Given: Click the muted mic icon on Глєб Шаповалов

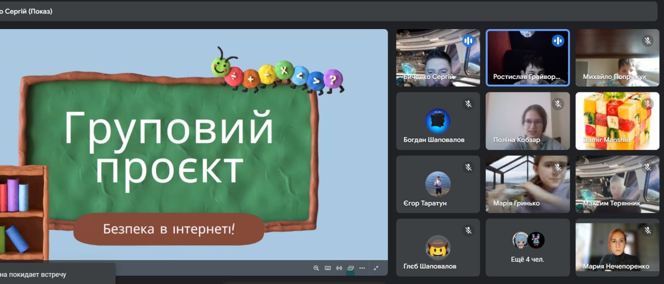Looking at the screenshot, I should [x=468, y=231].
